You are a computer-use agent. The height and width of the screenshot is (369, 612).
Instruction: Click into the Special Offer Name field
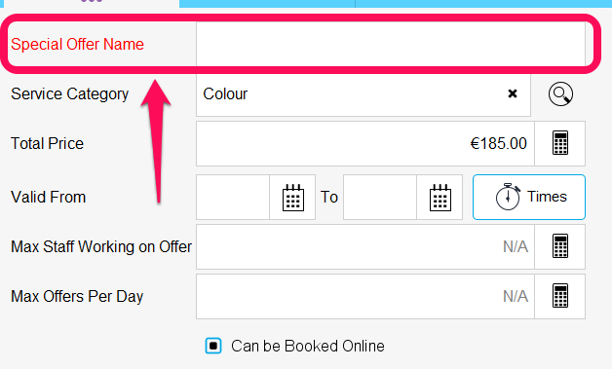click(x=391, y=44)
